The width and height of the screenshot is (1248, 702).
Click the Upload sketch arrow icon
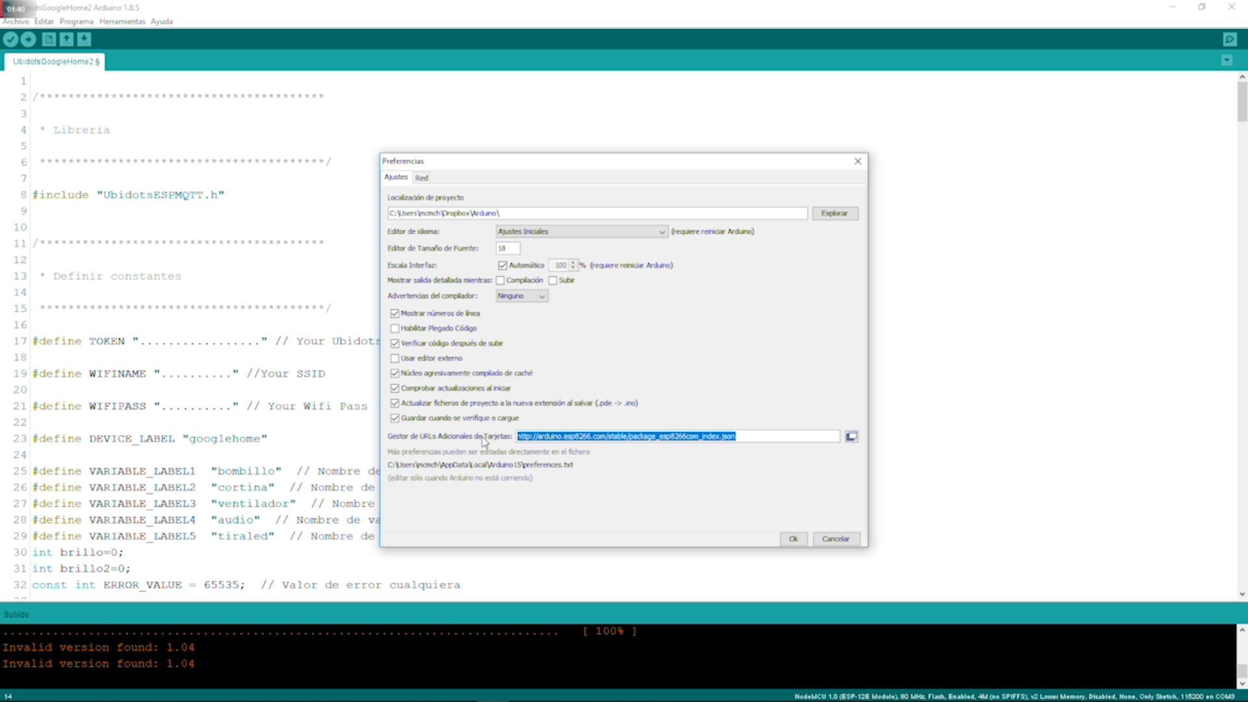click(x=28, y=40)
